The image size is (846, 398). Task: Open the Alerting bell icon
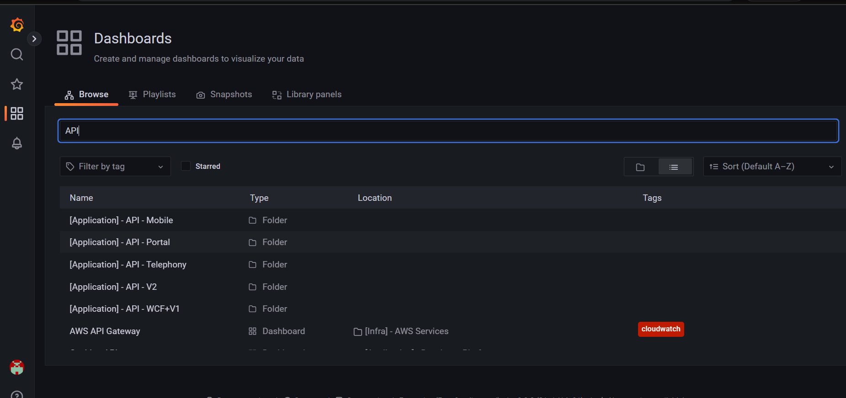click(x=17, y=143)
